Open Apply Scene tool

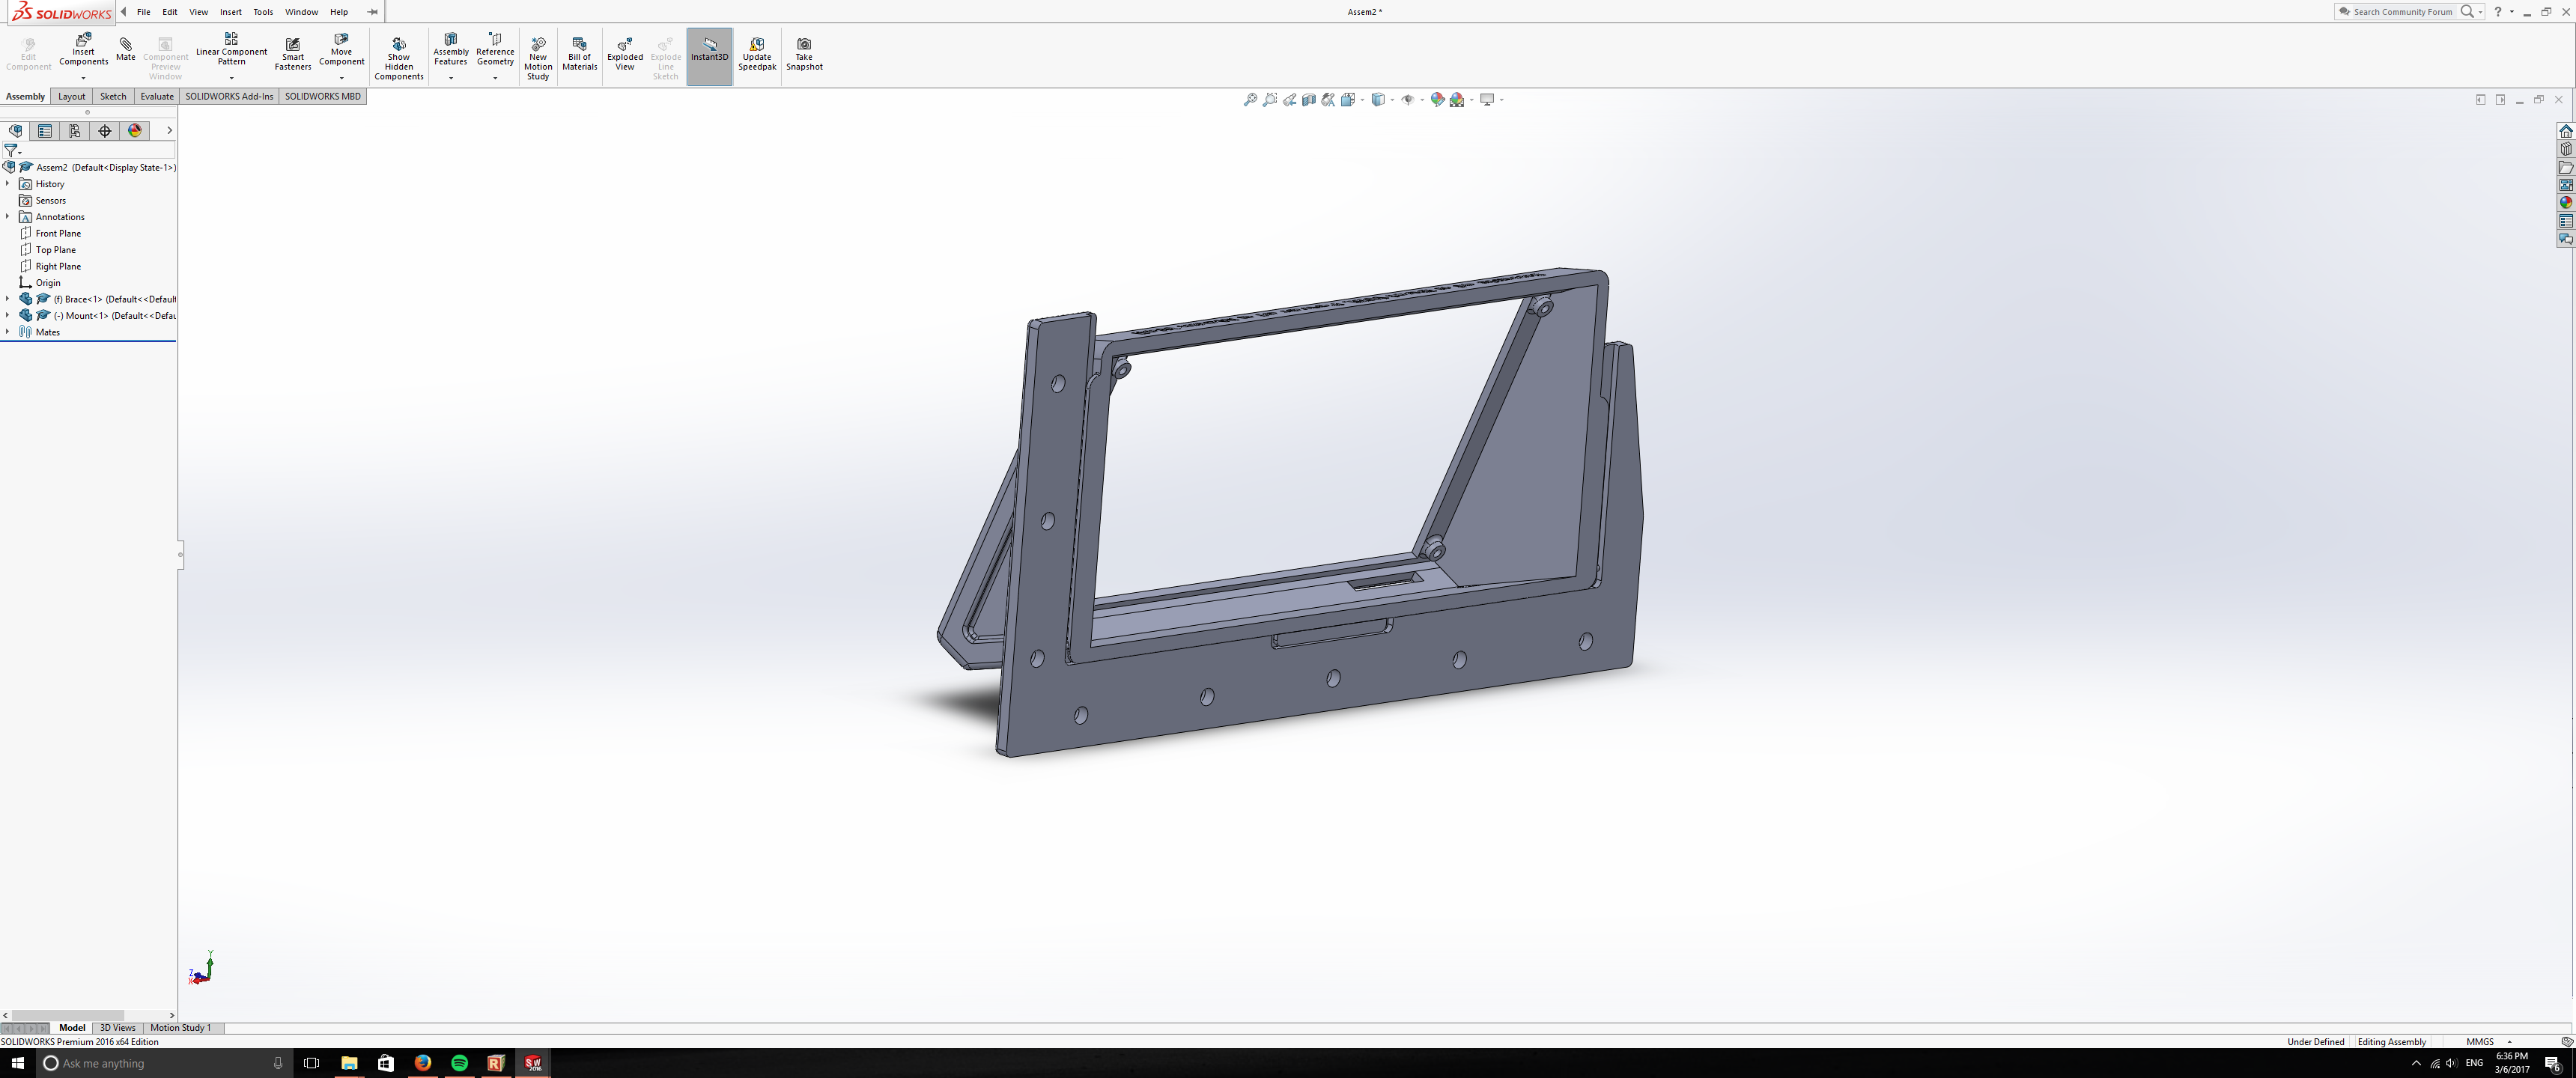tap(1457, 100)
